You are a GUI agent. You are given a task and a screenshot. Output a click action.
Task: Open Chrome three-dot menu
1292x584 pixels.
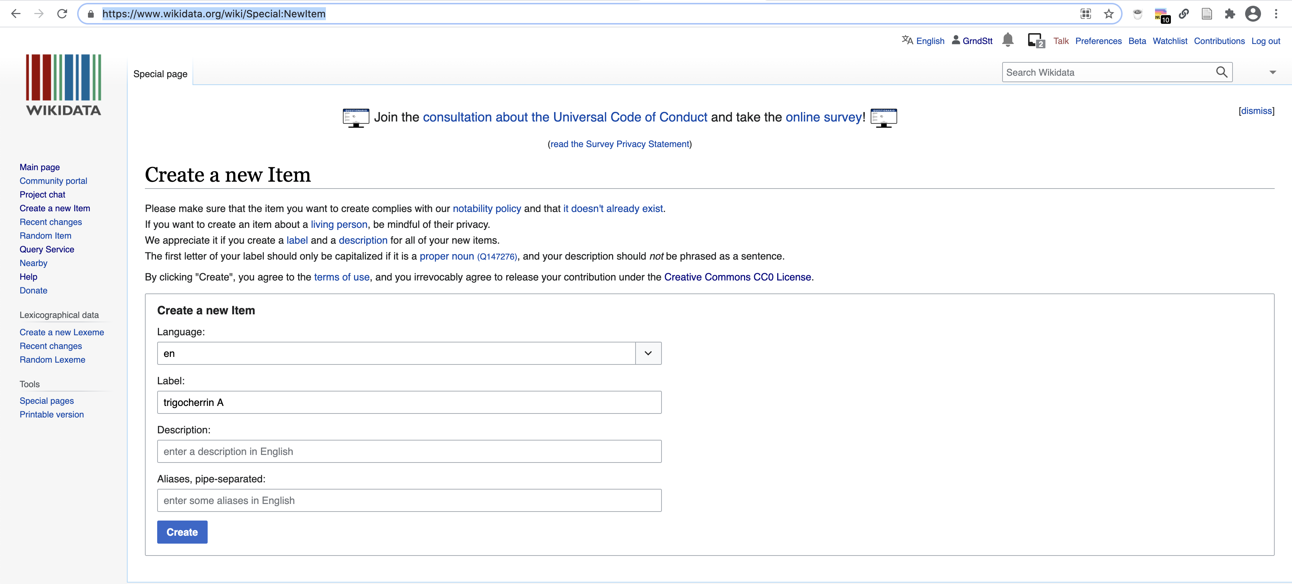[x=1276, y=14]
